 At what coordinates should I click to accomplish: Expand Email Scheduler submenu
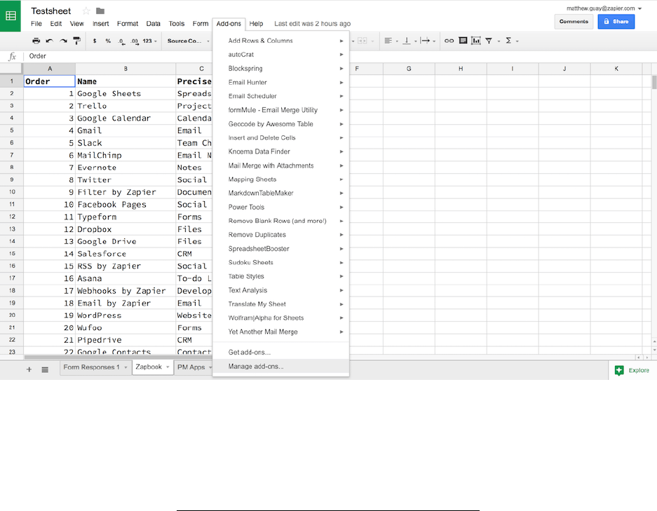coord(280,96)
